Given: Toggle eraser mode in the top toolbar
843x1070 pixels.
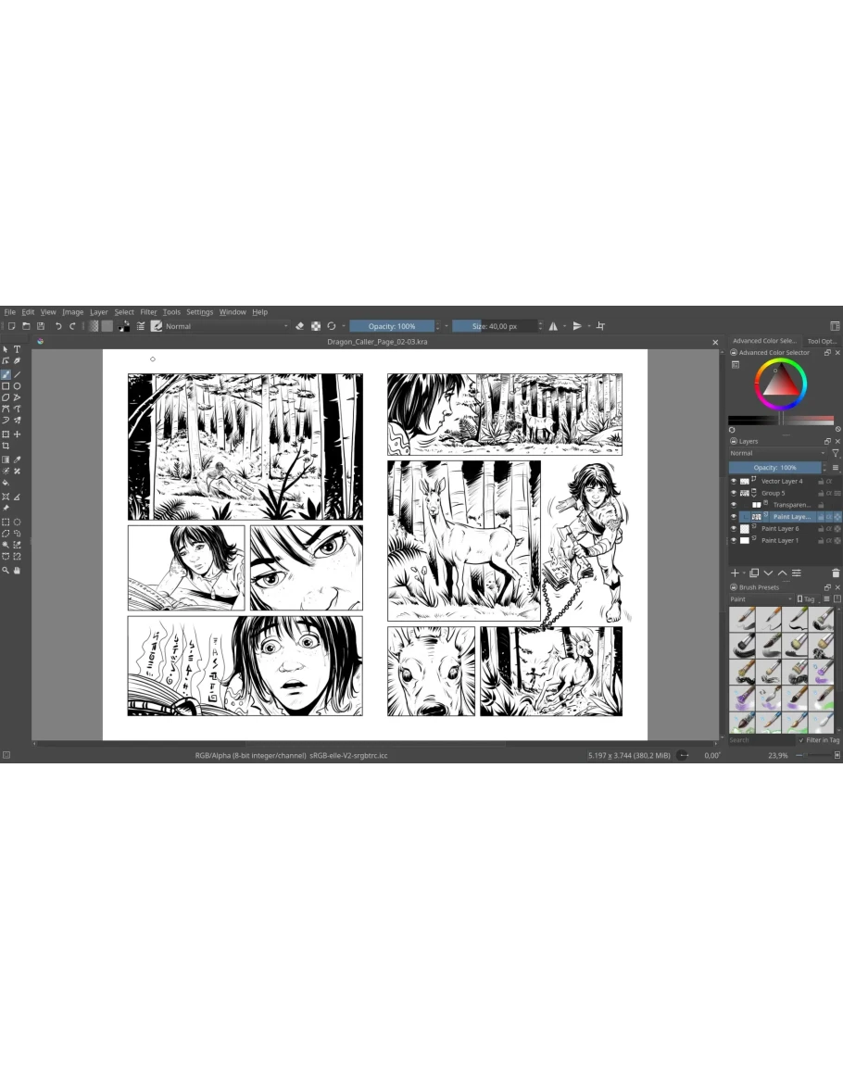Looking at the screenshot, I should point(300,326).
